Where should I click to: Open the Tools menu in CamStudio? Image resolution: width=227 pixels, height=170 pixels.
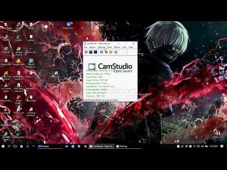pyautogui.click(x=109, y=47)
